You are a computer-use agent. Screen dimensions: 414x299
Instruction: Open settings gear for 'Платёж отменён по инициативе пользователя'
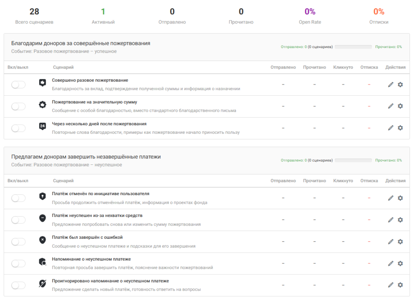400,198
